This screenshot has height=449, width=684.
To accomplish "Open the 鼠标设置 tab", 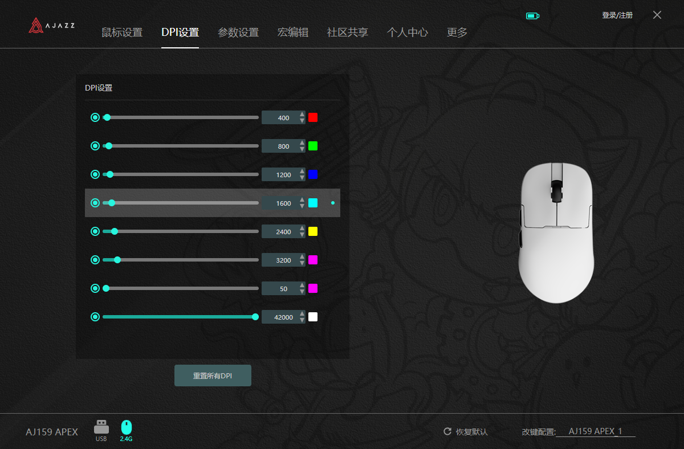I will point(122,32).
